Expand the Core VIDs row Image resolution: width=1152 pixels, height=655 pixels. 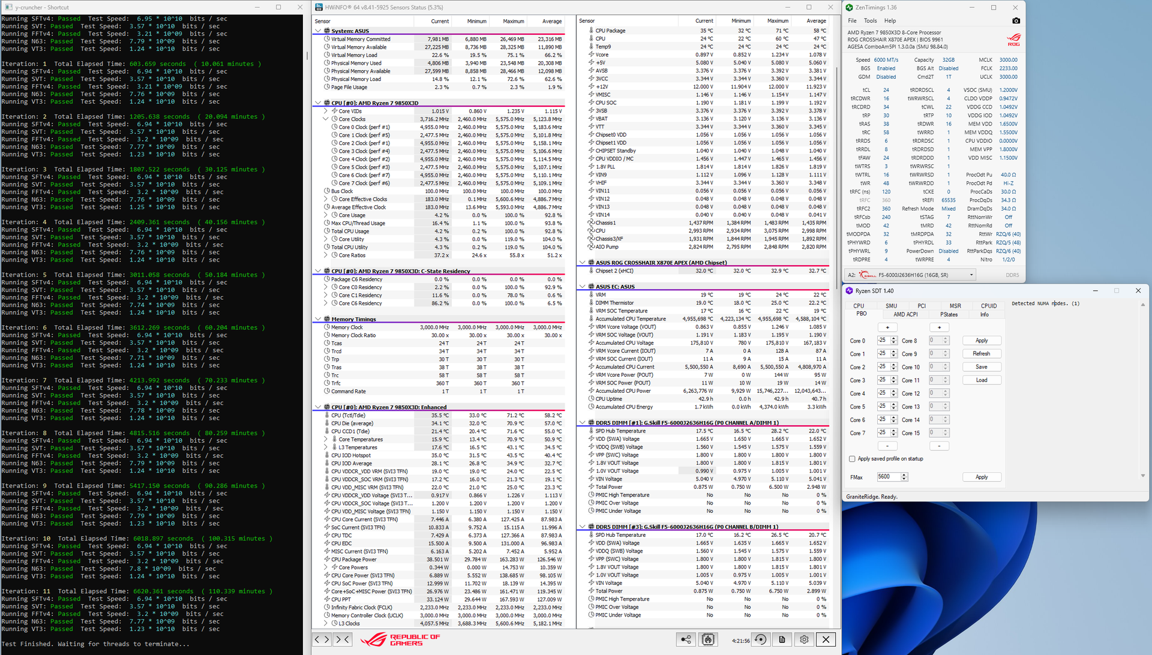click(326, 111)
